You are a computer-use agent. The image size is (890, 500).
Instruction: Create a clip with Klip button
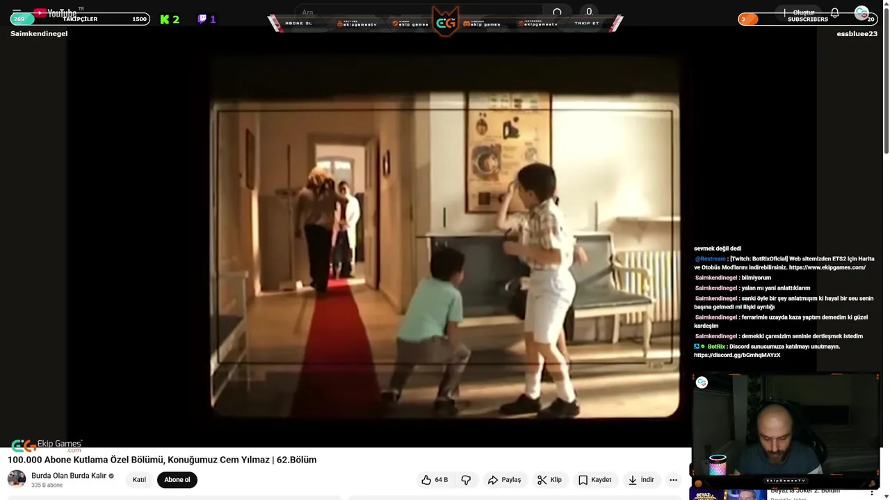pos(549,480)
